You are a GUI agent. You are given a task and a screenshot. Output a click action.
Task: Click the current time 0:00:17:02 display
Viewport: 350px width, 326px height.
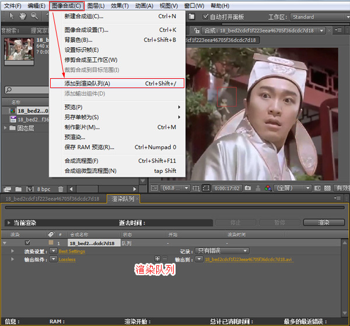pyautogui.click(x=227, y=188)
